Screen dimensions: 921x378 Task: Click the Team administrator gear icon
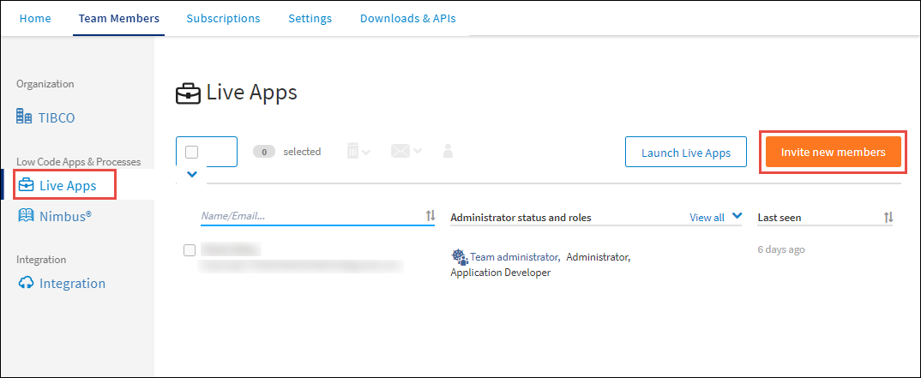460,256
